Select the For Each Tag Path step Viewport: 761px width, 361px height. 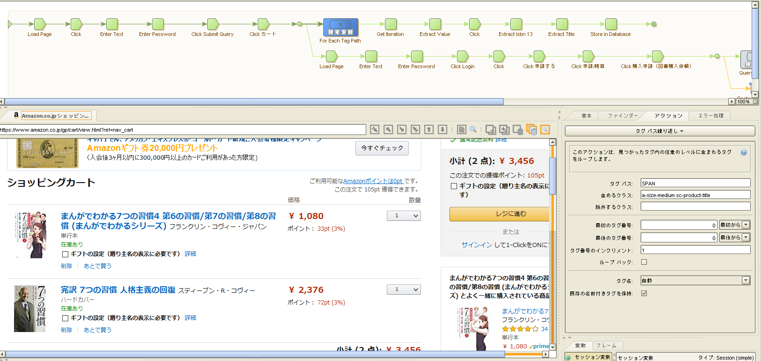pyautogui.click(x=341, y=28)
